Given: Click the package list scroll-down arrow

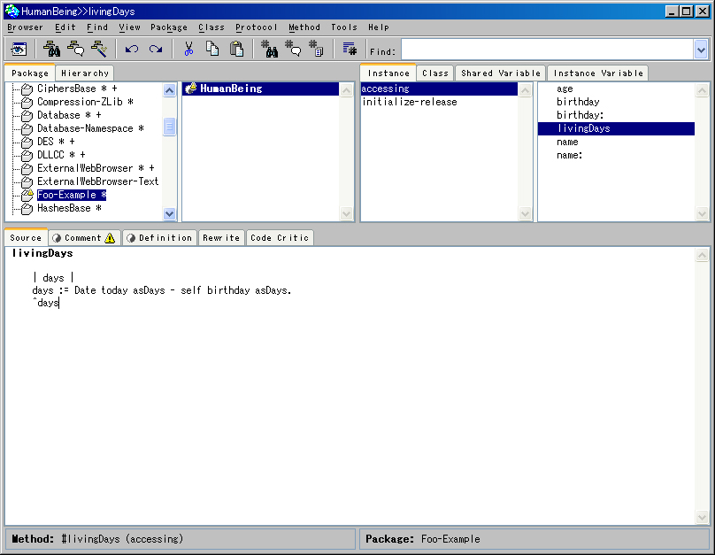Looking at the screenshot, I should pyautogui.click(x=169, y=213).
